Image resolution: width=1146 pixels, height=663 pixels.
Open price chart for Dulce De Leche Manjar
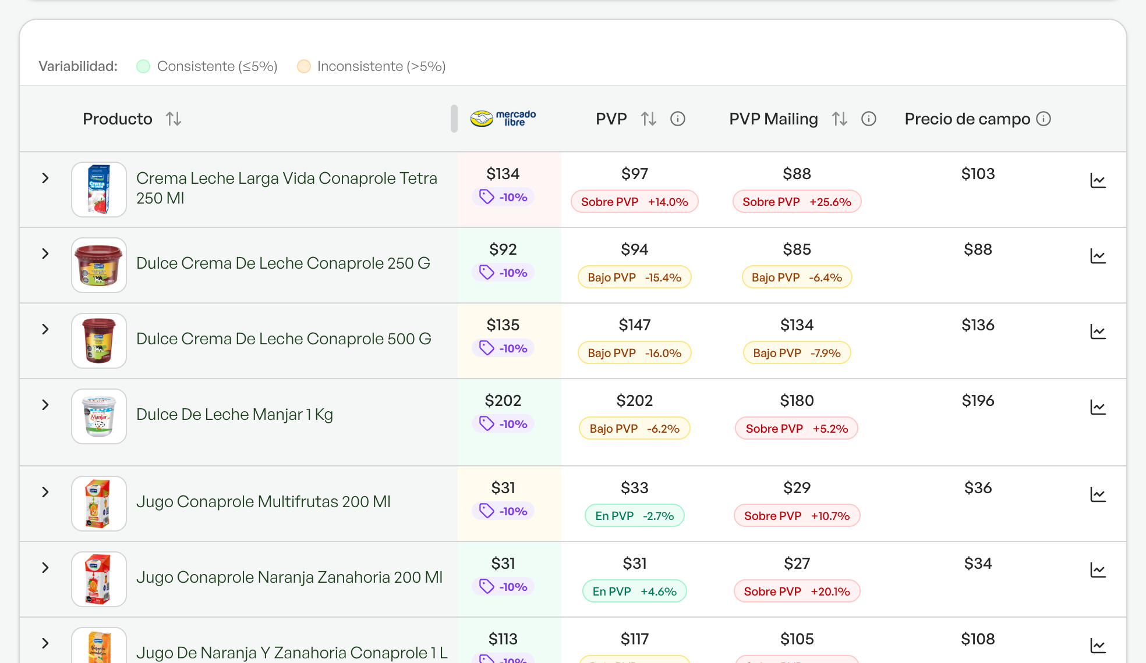coord(1098,407)
